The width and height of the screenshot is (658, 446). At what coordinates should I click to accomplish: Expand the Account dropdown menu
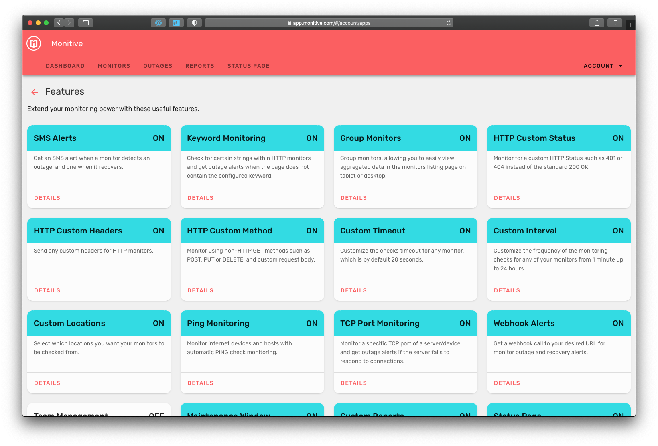point(603,66)
